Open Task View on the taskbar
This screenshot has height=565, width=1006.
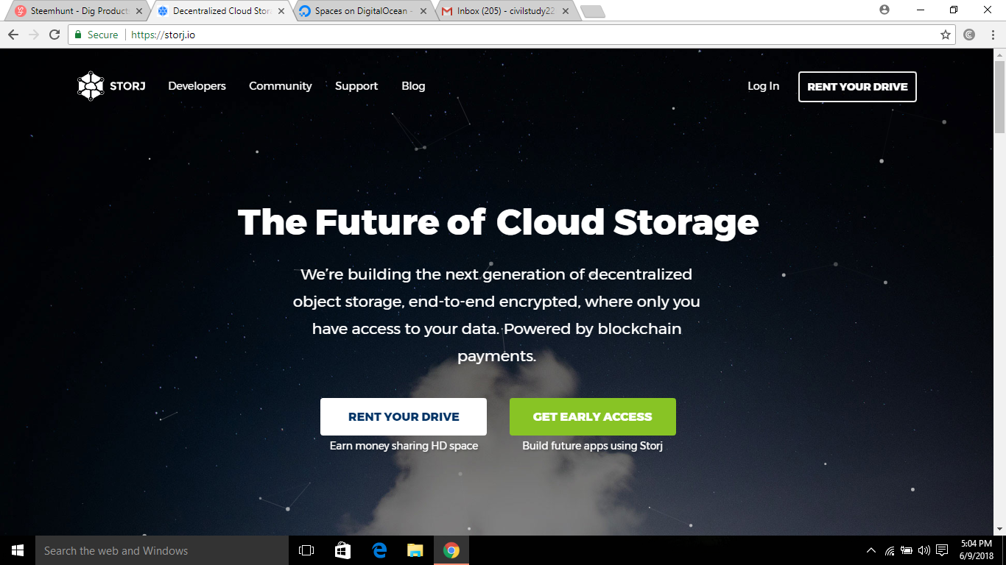tap(306, 550)
